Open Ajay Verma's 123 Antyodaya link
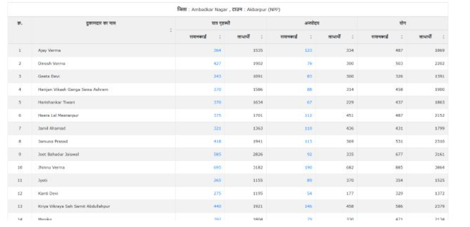 coord(308,50)
